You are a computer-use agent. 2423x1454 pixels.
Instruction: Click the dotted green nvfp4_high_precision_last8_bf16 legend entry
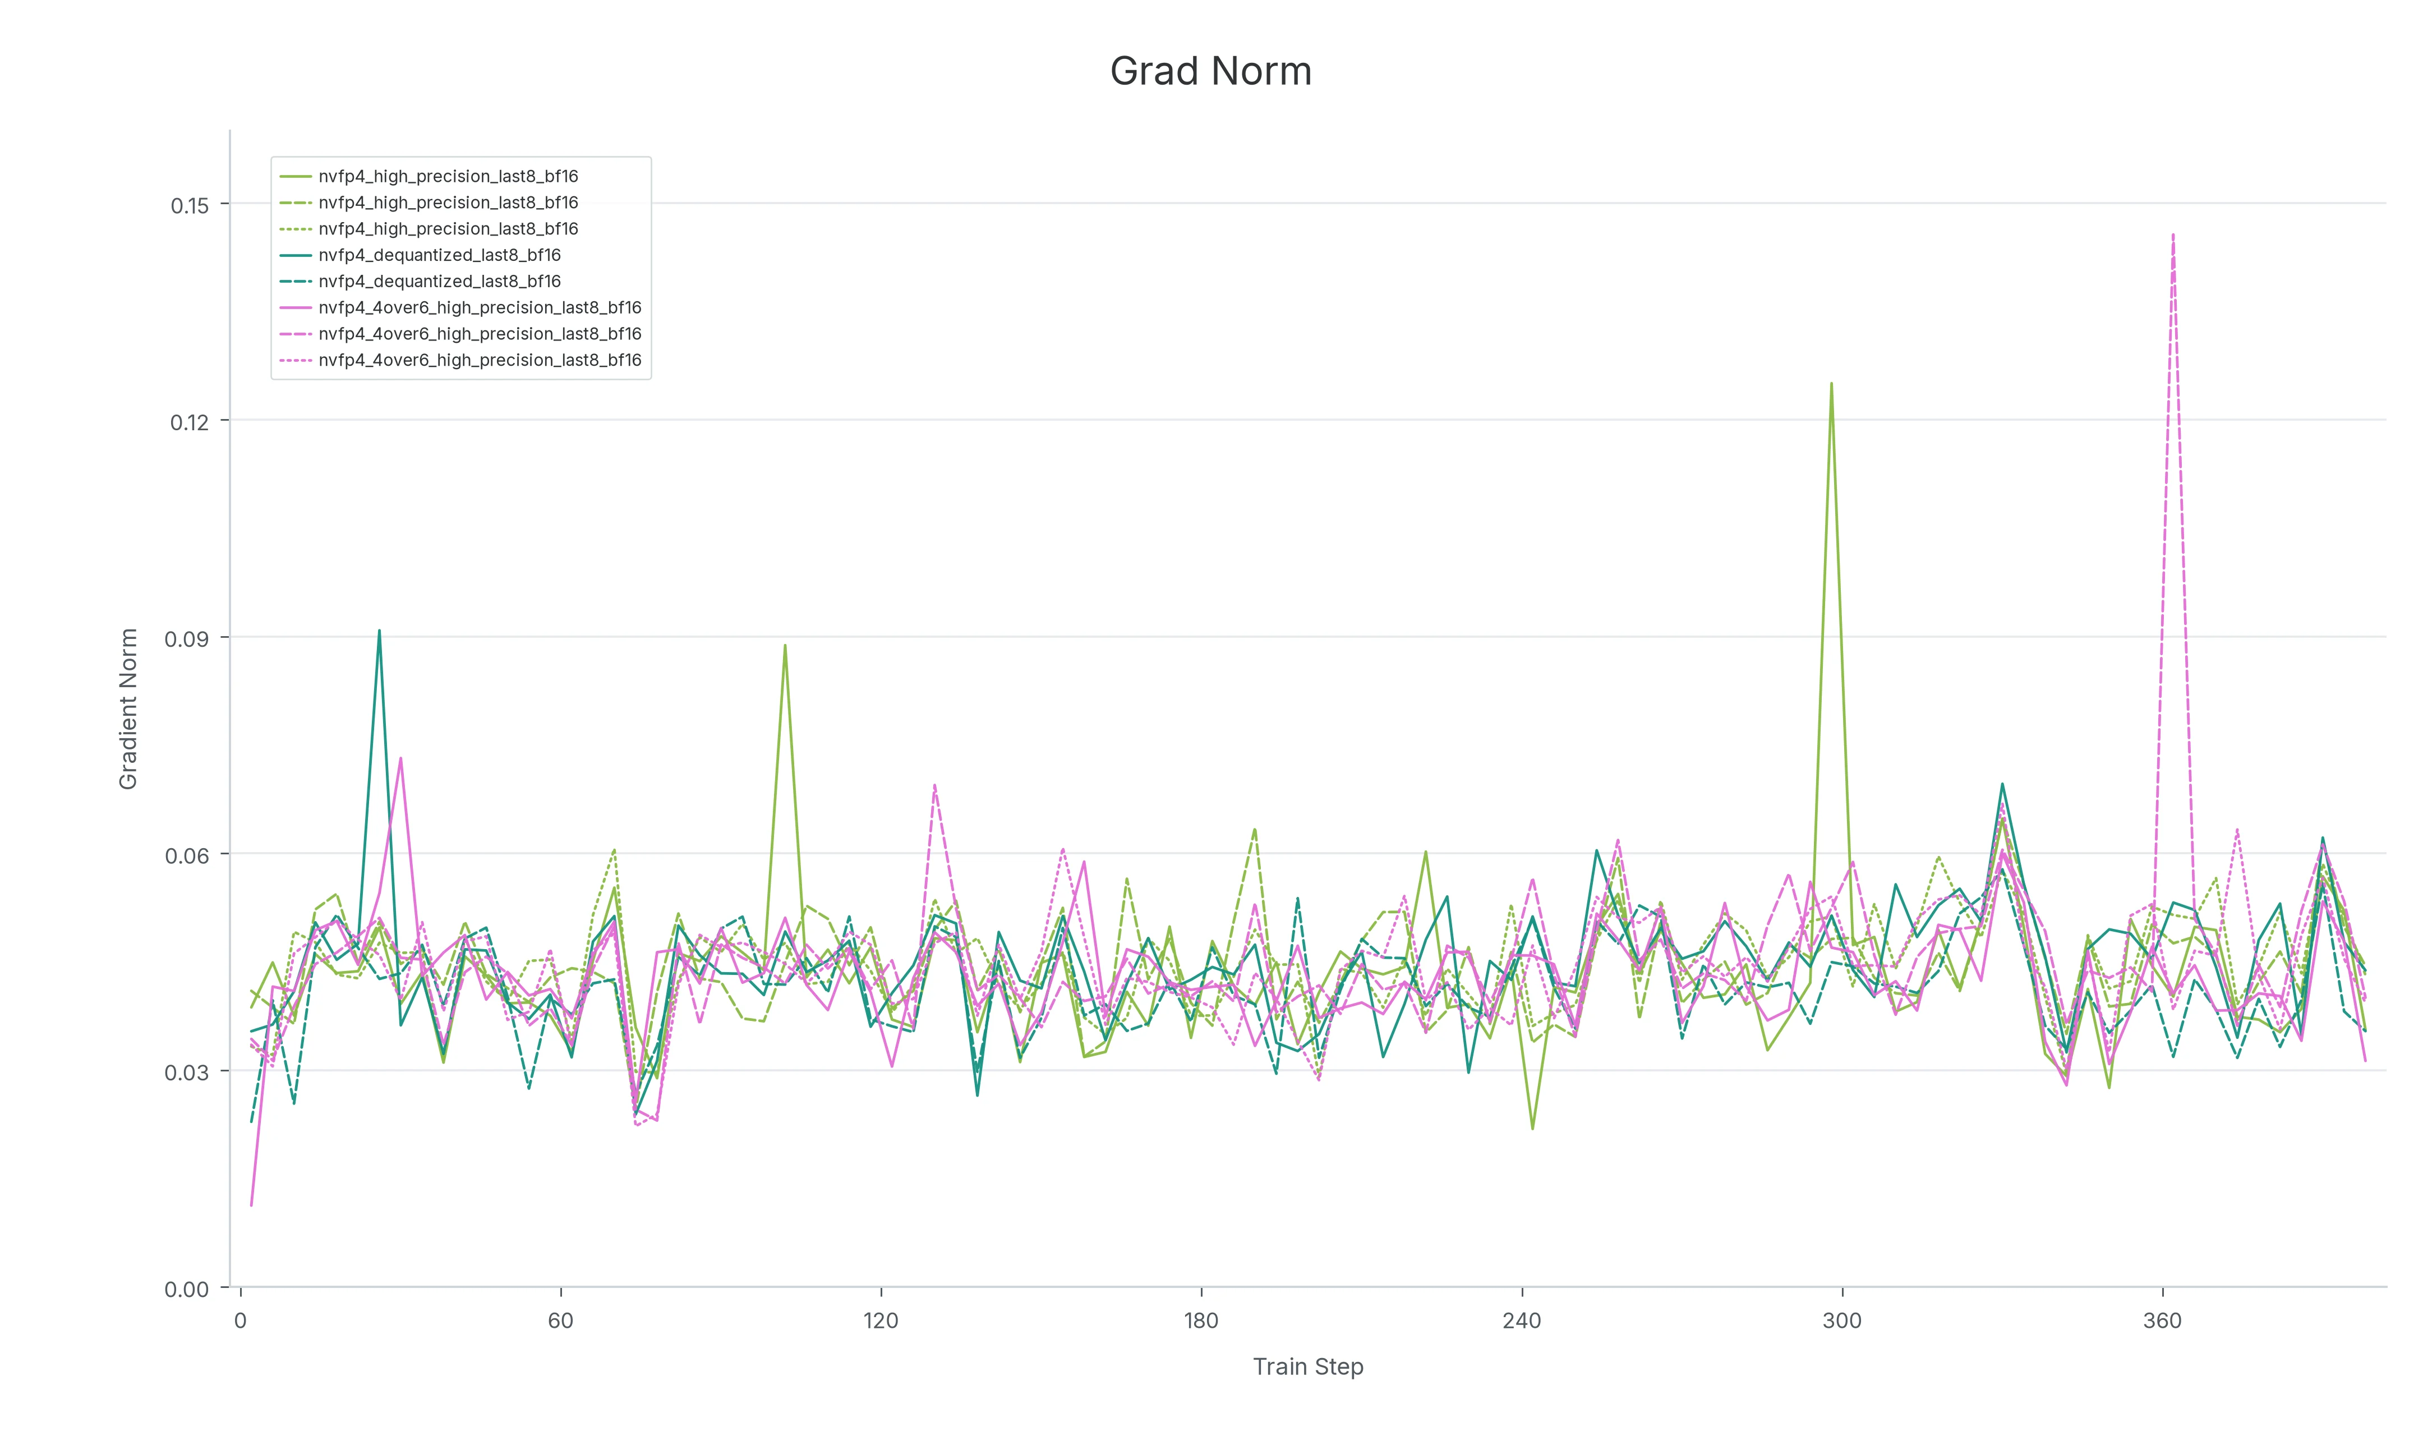tap(429, 229)
